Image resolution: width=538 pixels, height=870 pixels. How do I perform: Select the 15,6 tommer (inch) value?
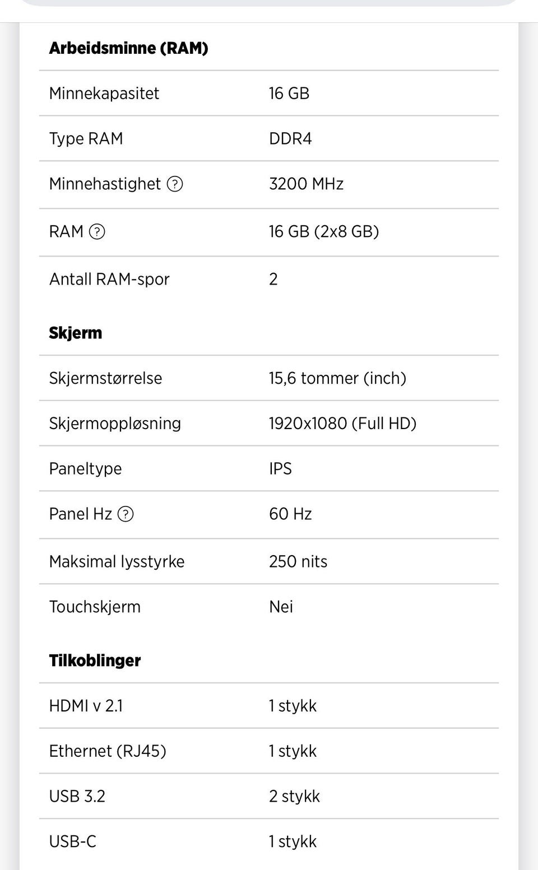pos(337,378)
